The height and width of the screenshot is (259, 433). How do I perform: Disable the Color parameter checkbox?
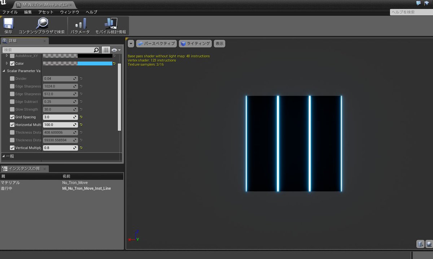(x=12, y=63)
